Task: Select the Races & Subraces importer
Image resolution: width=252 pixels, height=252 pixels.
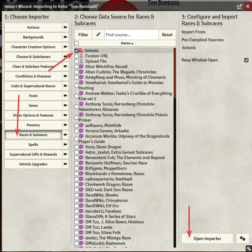Action: click(x=33, y=135)
